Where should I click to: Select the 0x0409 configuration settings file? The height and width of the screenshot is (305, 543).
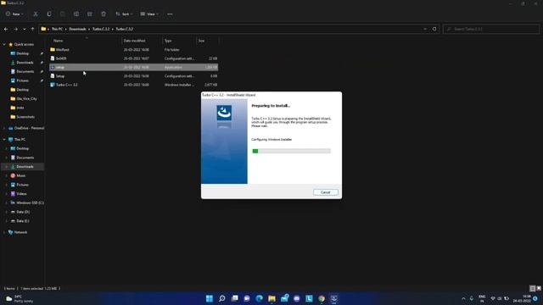pos(133,58)
